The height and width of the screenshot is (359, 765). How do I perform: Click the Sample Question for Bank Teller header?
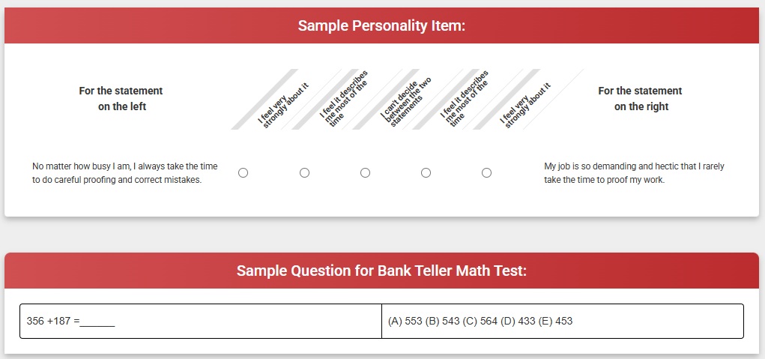pyautogui.click(x=382, y=271)
